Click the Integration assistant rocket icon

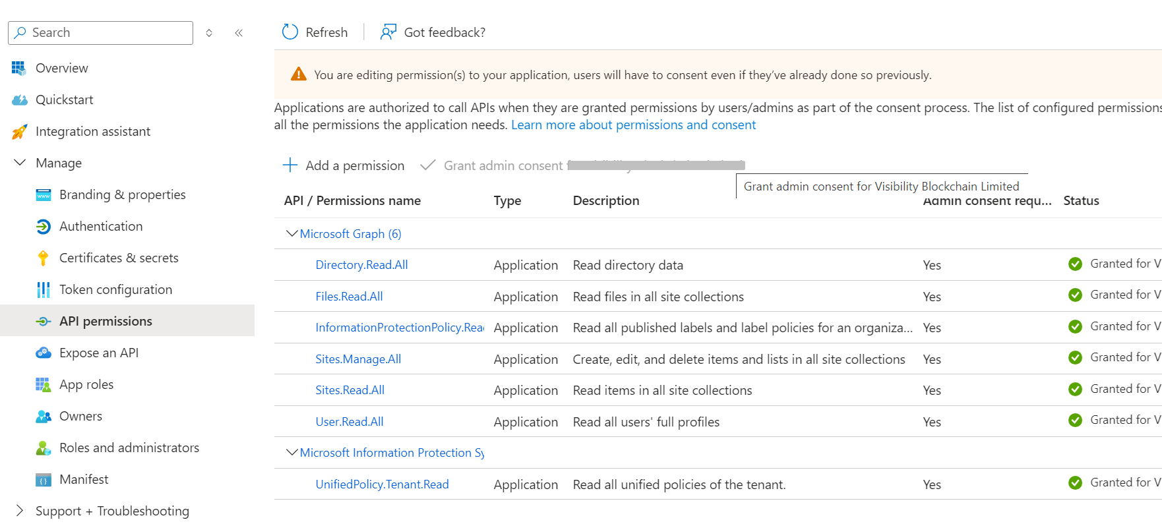point(20,131)
